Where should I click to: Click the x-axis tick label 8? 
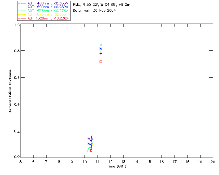coord(59,162)
